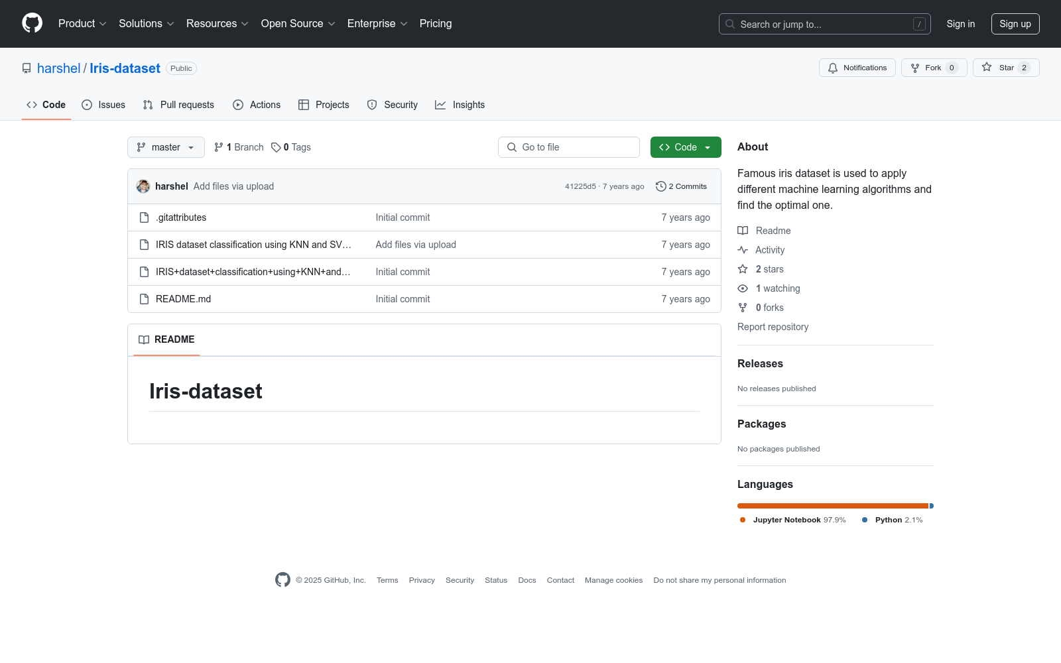Click the book icon beside README heading
The image size is (1061, 663).
click(x=144, y=339)
